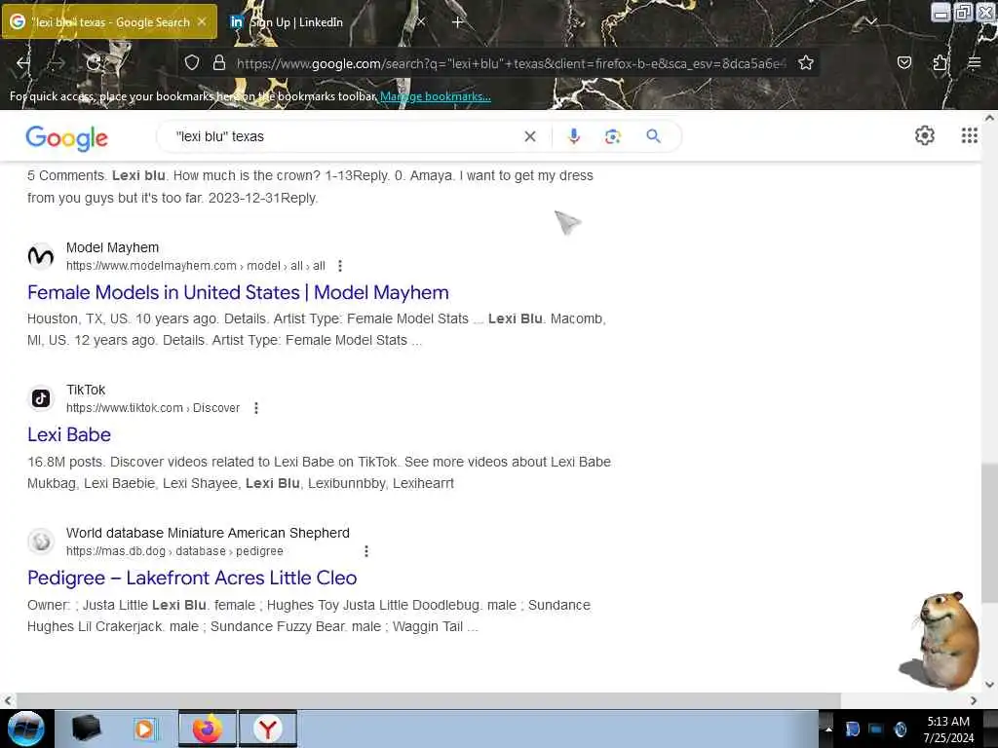Open the Extensions puzzle icon
This screenshot has width=998, height=748.
[x=940, y=63]
